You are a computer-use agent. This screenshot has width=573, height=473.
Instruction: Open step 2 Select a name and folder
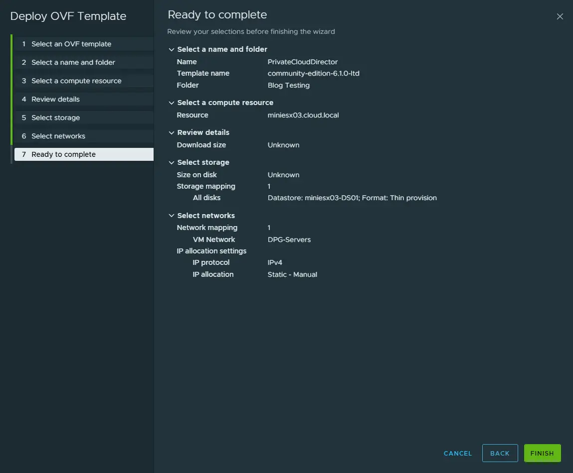coord(73,62)
